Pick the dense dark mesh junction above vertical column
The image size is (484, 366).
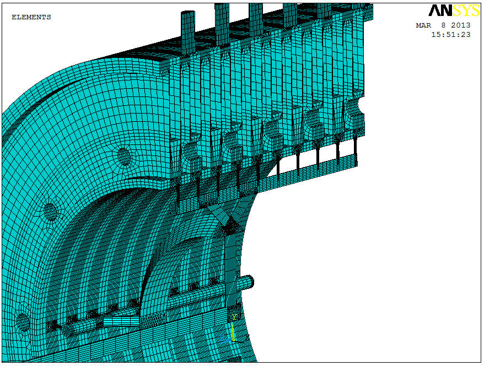(x=231, y=225)
